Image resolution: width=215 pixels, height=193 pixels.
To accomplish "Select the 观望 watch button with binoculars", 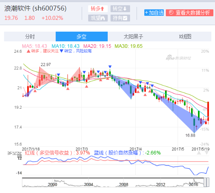I will (x=98, y=18).
